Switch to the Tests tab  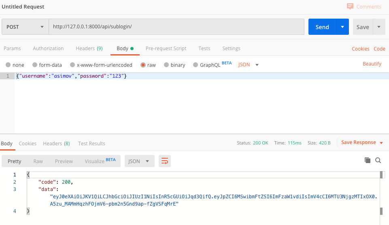[204, 49]
